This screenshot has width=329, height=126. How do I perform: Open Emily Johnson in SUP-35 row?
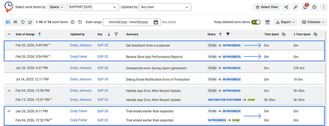81,45
